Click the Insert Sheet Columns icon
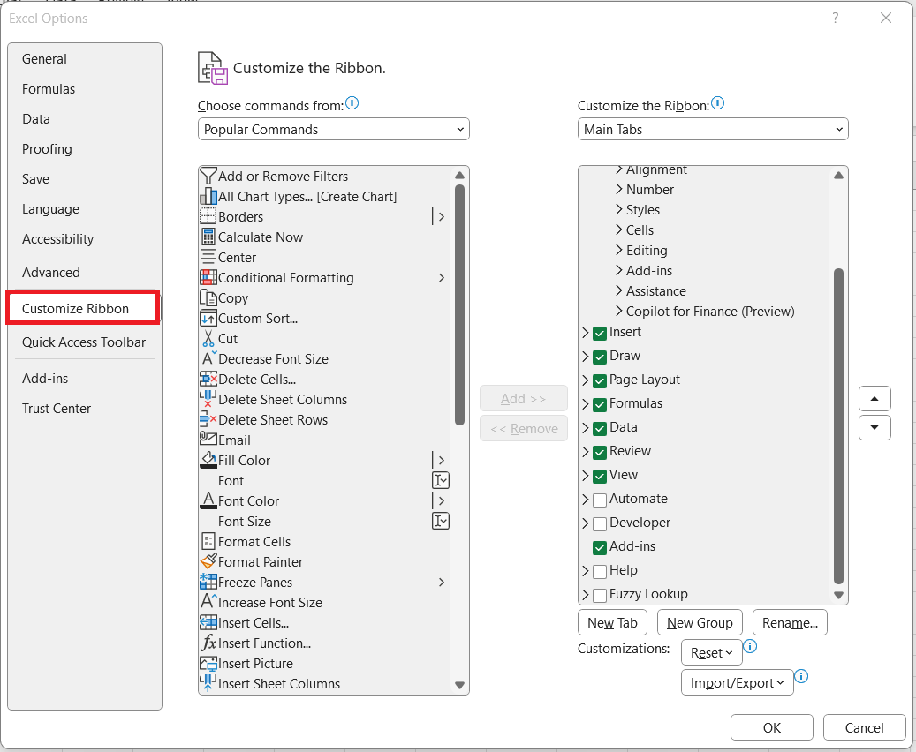The width and height of the screenshot is (916, 752). 208,683
